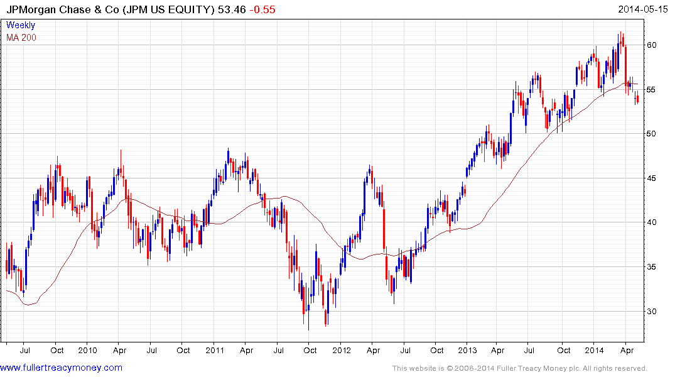Image resolution: width=675 pixels, height=377 pixels.
Task: Click the 45 price axis label
Action: tap(651, 178)
